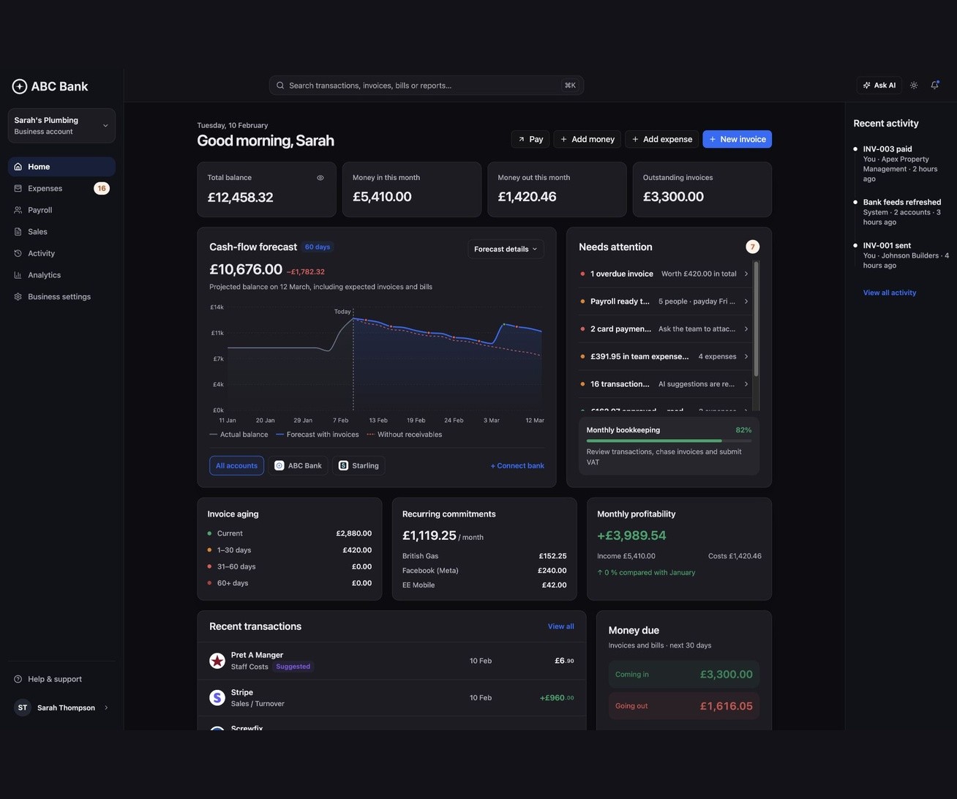Select Starling account filter

pos(359,465)
